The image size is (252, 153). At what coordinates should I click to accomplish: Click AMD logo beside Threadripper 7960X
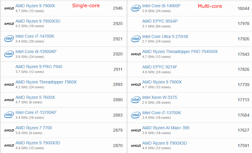[9, 85]
